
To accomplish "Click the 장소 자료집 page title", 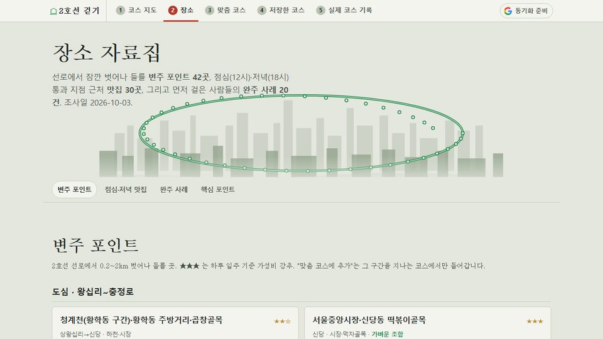I will tap(107, 53).
